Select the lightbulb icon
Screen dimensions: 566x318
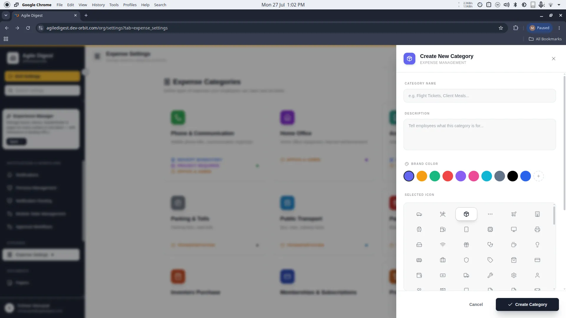click(x=537, y=245)
